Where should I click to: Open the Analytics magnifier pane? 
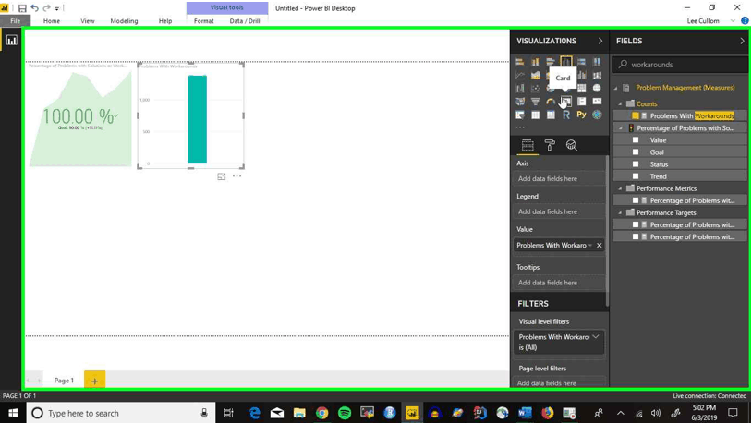(x=571, y=145)
